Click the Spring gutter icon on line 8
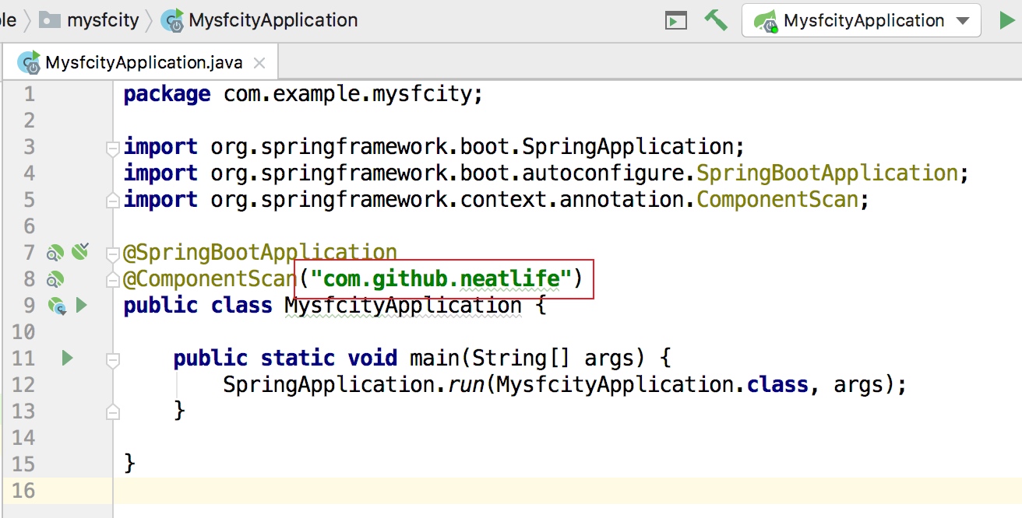The height and width of the screenshot is (518, 1022). coord(55,279)
